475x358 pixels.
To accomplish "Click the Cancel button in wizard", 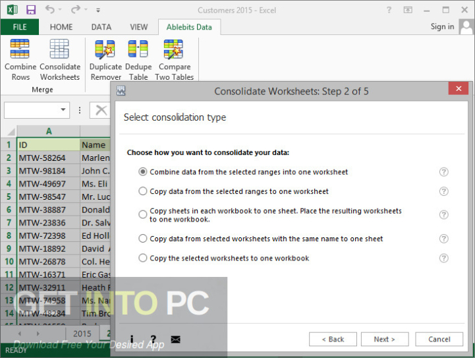I will [439, 339].
